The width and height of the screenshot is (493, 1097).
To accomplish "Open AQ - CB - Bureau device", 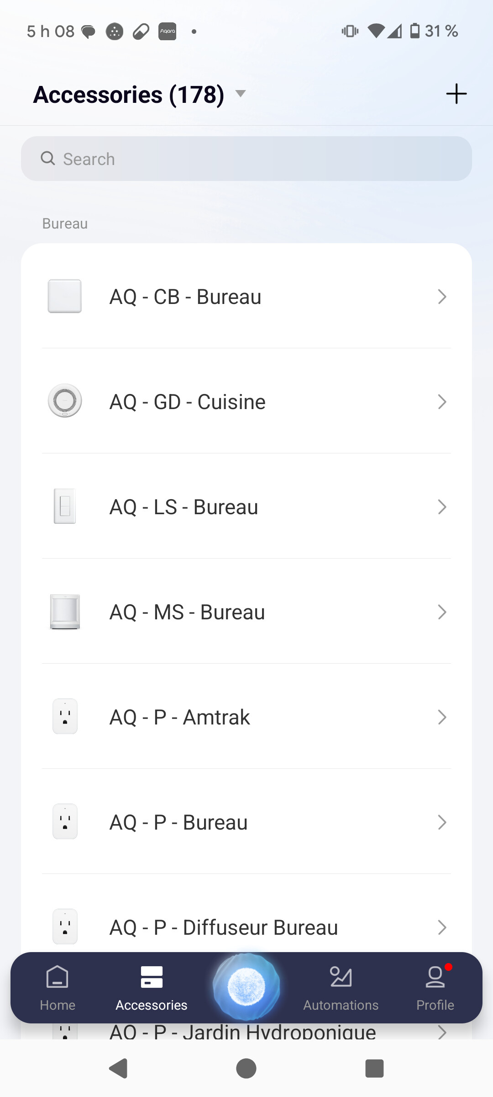I will 185,297.
